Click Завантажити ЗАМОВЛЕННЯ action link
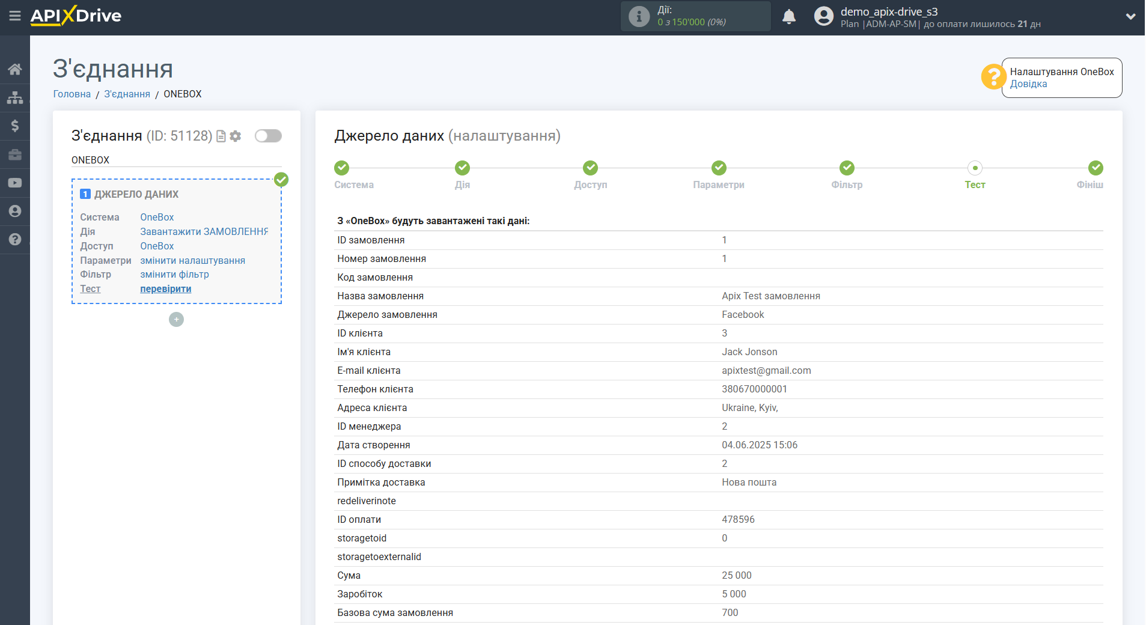The width and height of the screenshot is (1146, 625). coord(204,231)
